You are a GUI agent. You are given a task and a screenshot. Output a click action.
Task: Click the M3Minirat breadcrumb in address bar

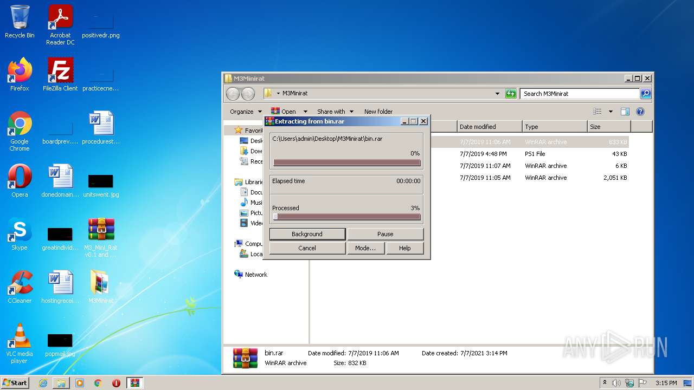click(295, 94)
